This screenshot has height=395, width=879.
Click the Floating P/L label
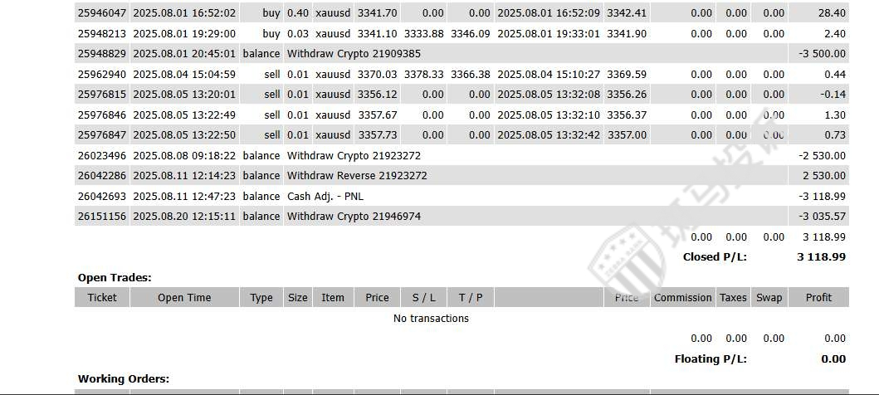click(x=711, y=359)
